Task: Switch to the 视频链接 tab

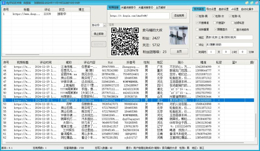Action: [x=113, y=7]
